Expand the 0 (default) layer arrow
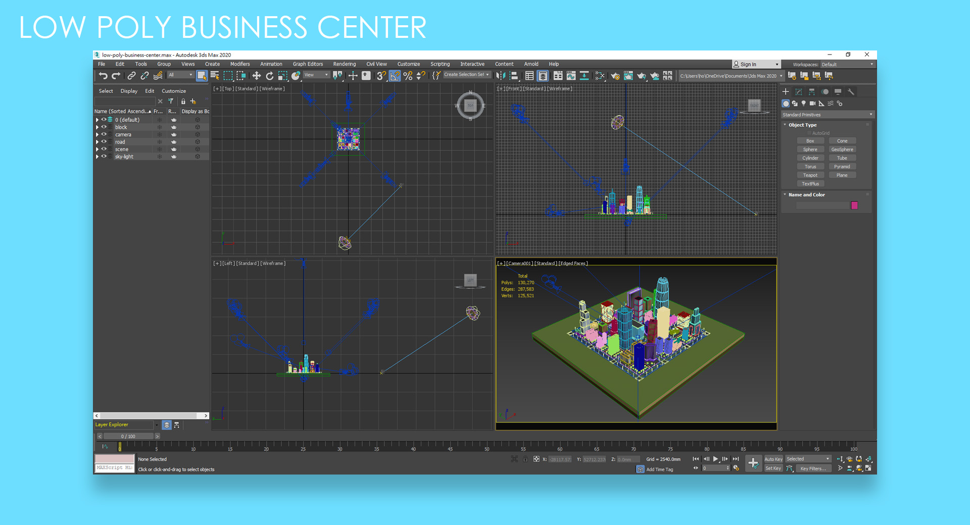Screen dimensions: 970x525 click(x=97, y=120)
